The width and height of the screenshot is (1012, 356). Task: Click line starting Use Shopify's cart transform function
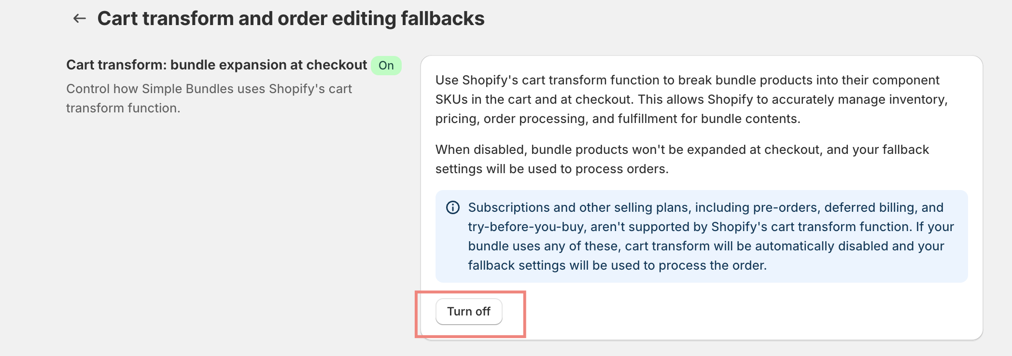(688, 80)
